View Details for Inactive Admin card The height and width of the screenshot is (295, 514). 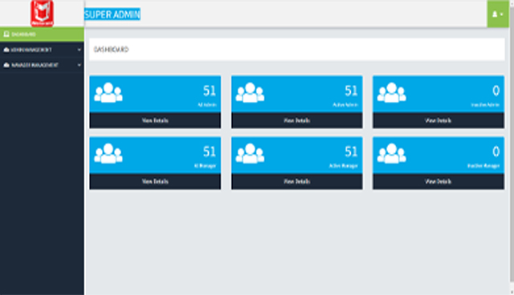click(439, 120)
